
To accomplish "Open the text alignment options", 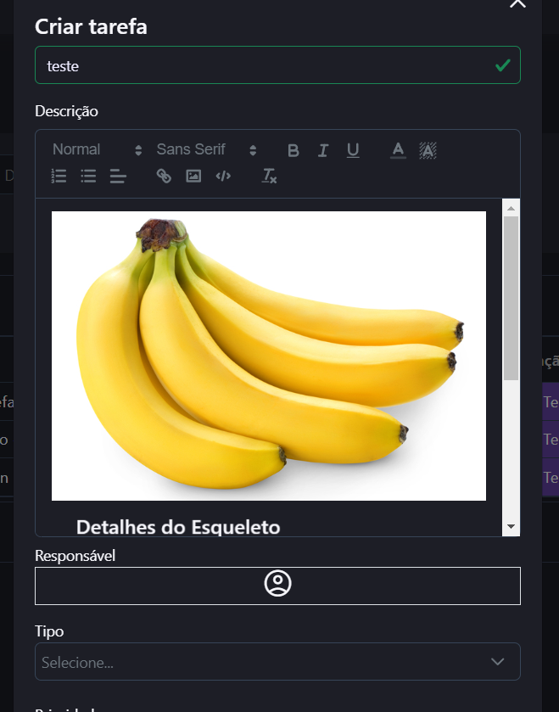I will [x=118, y=176].
